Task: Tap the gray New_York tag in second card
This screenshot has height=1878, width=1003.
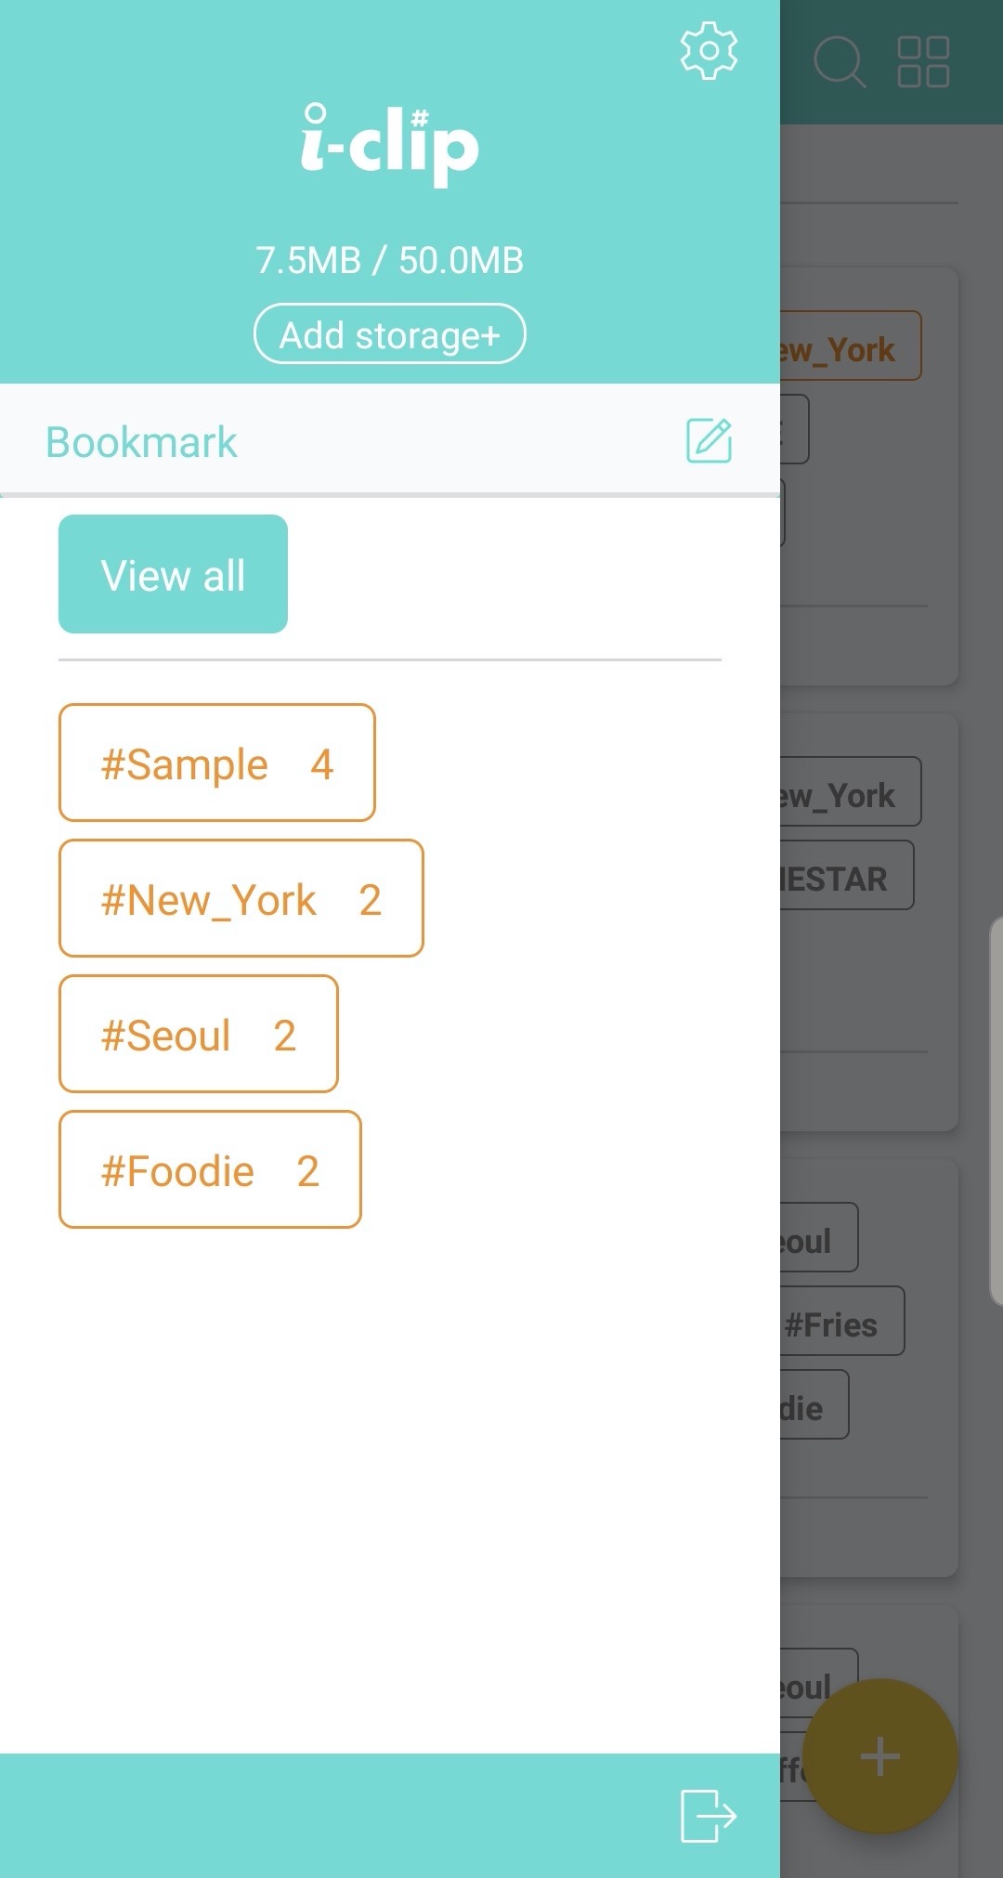Action: pos(850,791)
